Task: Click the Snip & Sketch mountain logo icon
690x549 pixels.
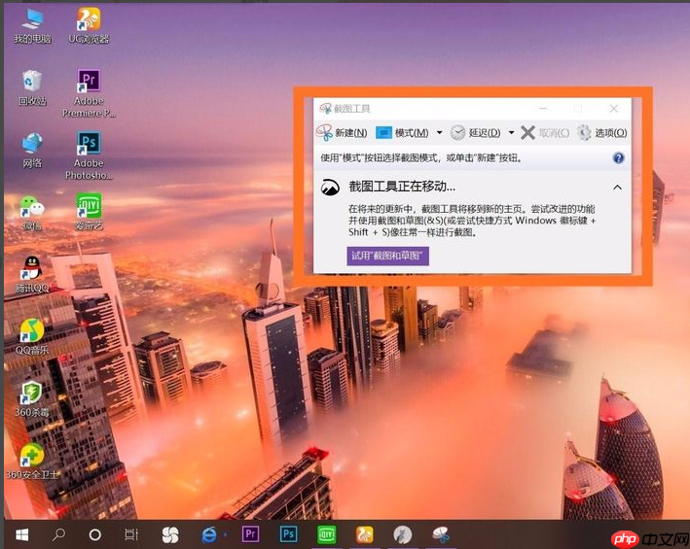Action: click(330, 188)
